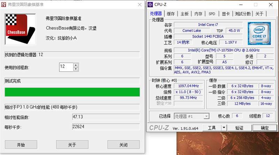279x155 pixels.
Task: Click the code name Comet Lake
Action: pos(191,30)
